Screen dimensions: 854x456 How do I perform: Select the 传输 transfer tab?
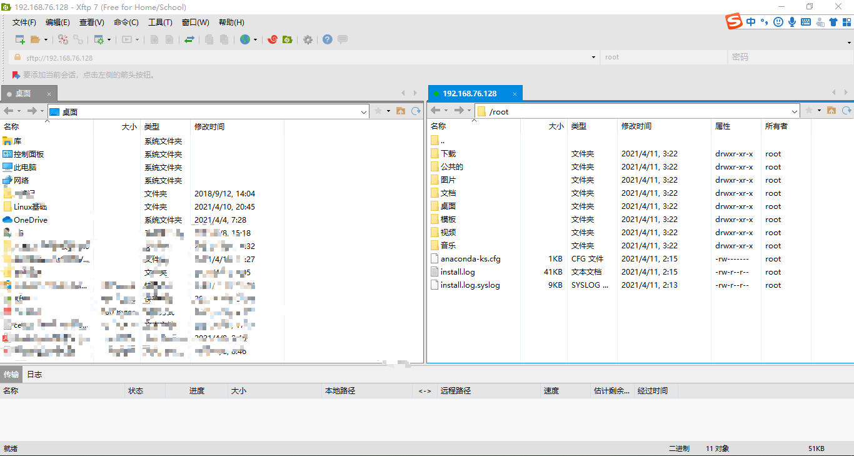click(x=11, y=375)
